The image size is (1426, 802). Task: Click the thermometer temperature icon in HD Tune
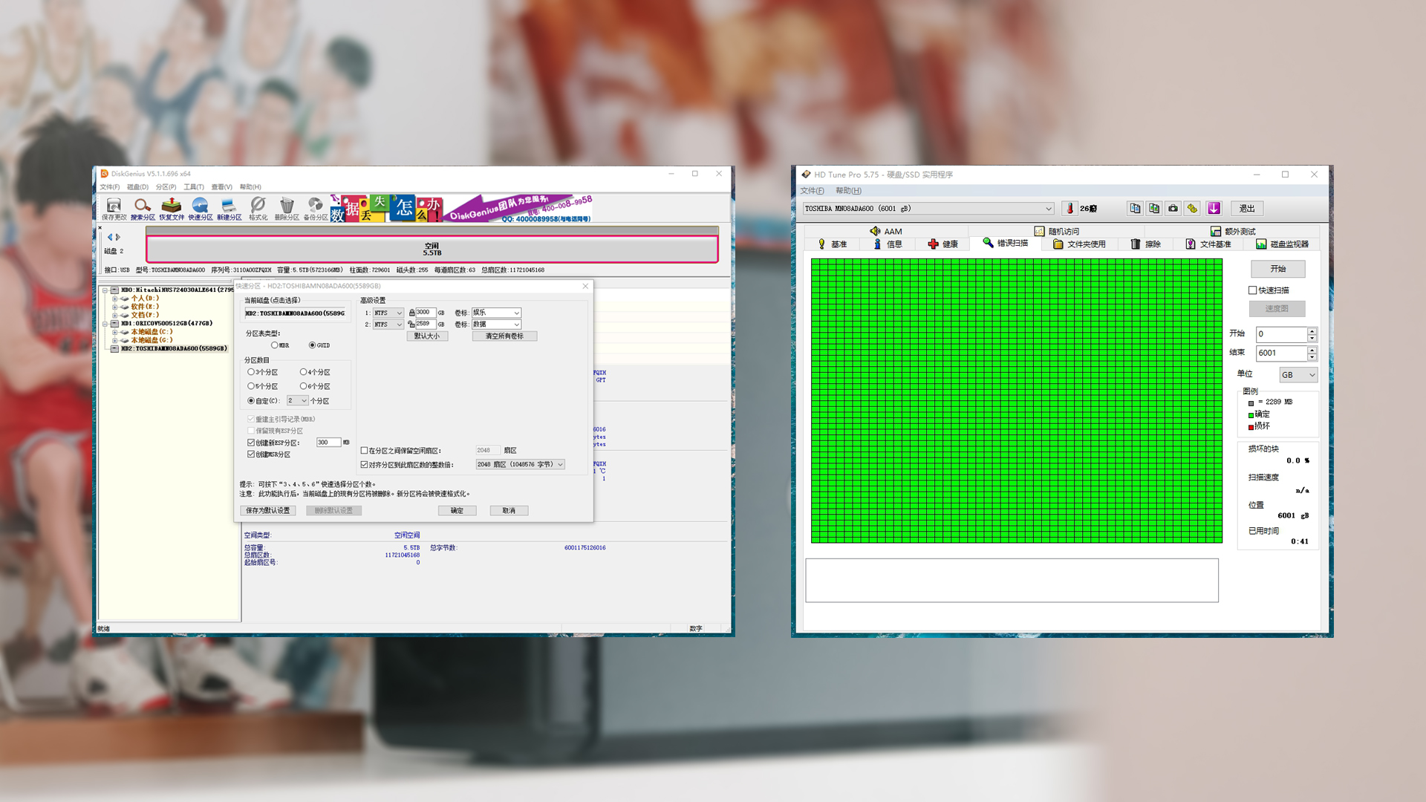1070,209
